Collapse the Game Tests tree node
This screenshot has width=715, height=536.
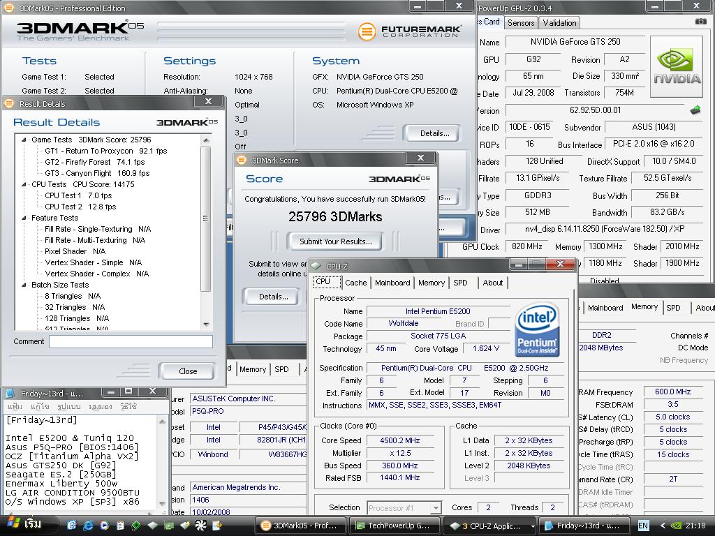(24, 140)
